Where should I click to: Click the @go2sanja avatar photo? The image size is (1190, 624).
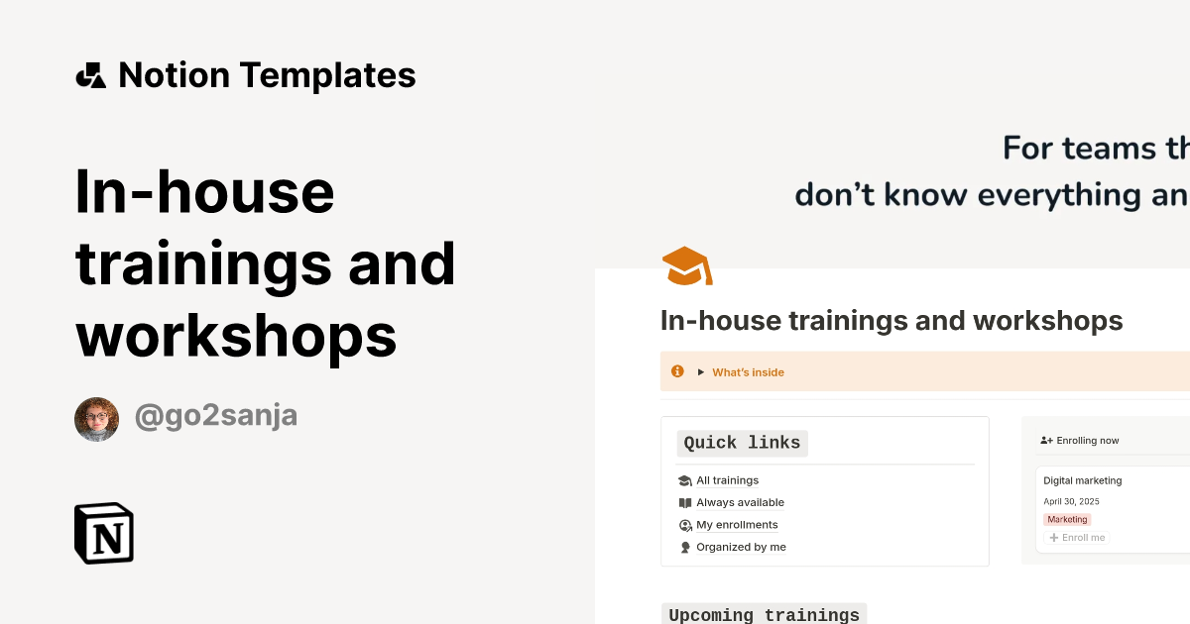pos(96,419)
